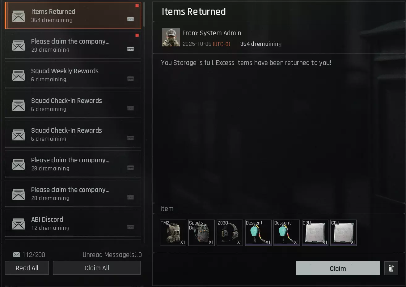The height and width of the screenshot is (287, 406).
Task: Click the Claim All button
Action: (x=97, y=268)
